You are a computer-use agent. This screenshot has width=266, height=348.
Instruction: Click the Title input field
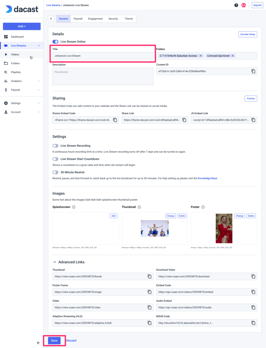(x=102, y=56)
